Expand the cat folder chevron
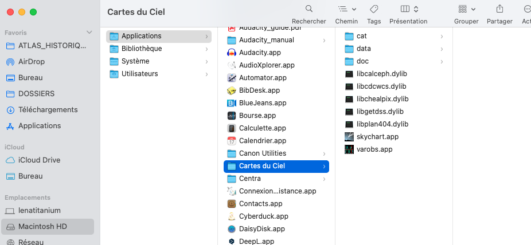Image resolution: width=531 pixels, height=245 pixels. click(442, 36)
